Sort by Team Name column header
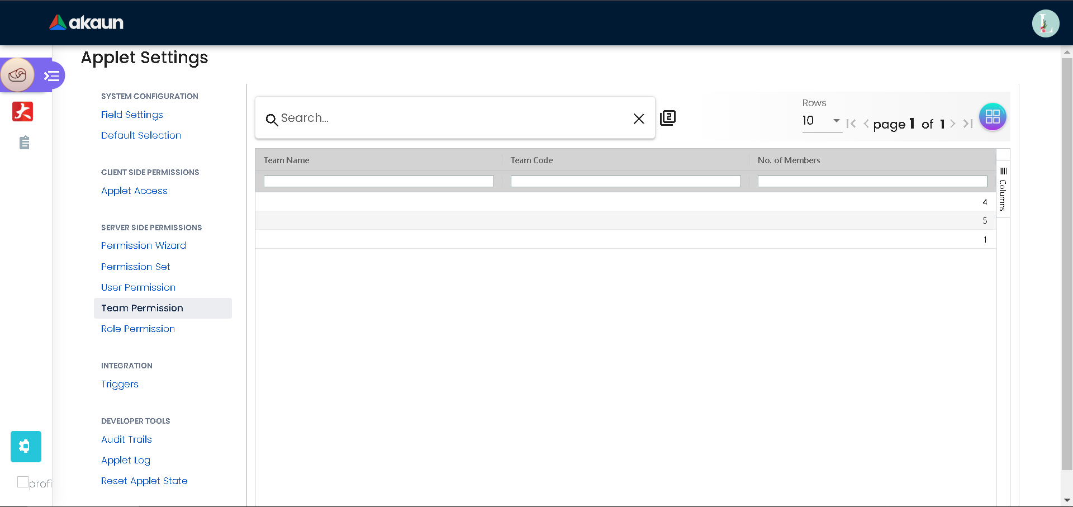Image resolution: width=1073 pixels, height=507 pixels. tap(286, 160)
